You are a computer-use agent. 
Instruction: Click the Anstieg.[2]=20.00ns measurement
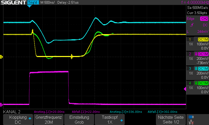(49, 112)
